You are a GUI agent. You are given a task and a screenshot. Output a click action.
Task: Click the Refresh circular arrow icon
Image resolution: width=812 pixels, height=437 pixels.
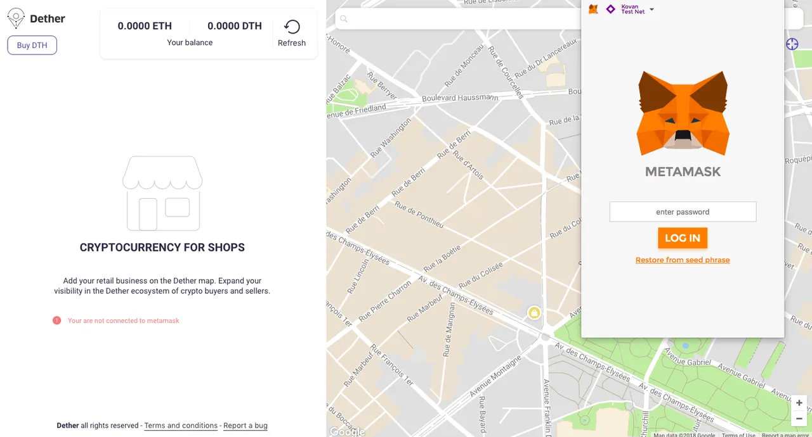292,27
